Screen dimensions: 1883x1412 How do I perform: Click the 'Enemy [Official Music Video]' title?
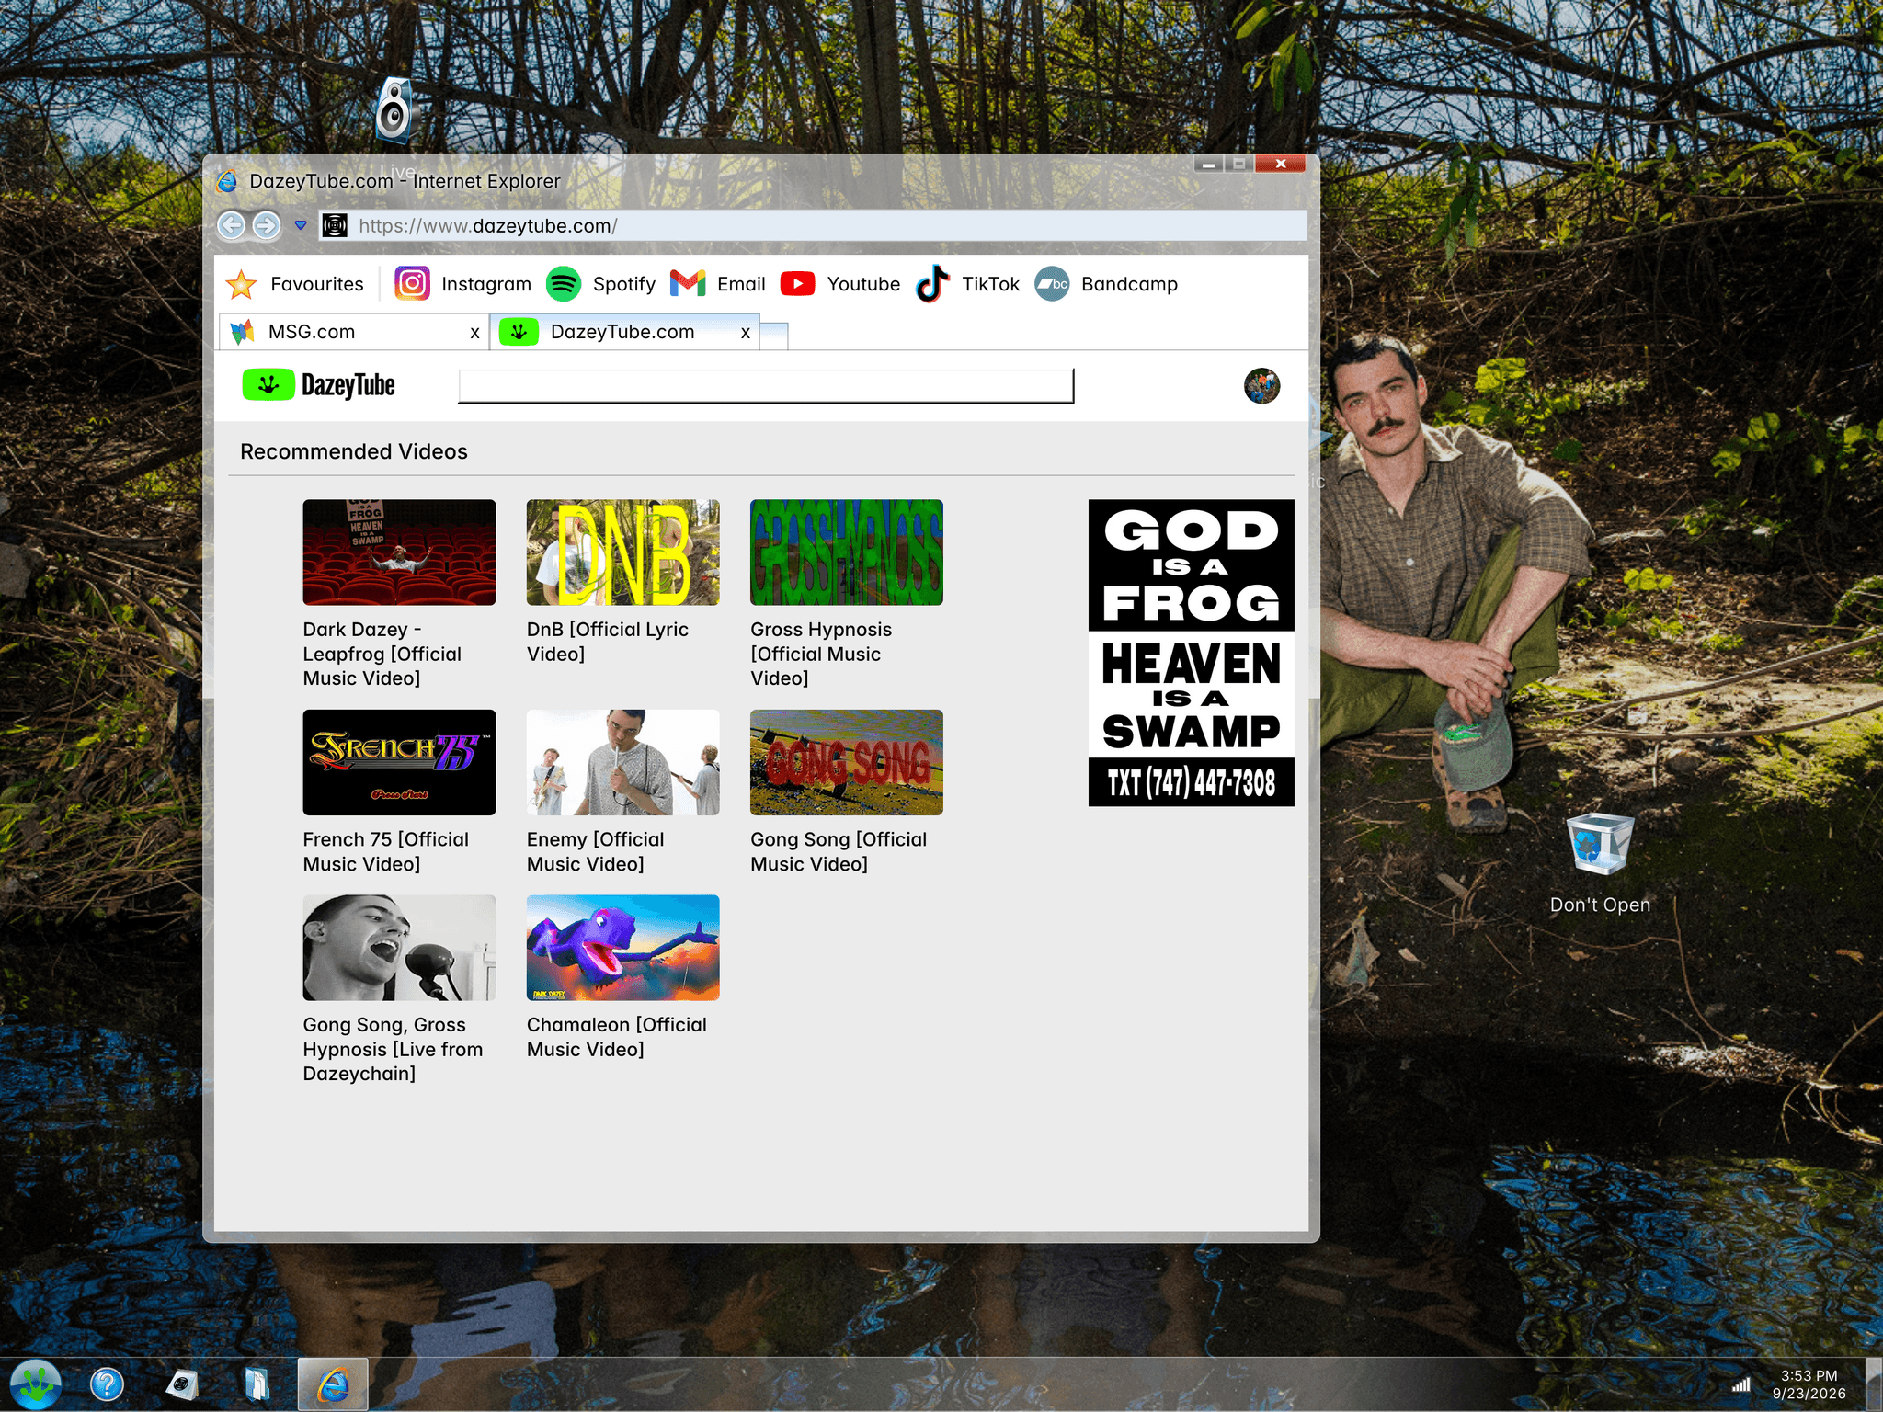596,852
